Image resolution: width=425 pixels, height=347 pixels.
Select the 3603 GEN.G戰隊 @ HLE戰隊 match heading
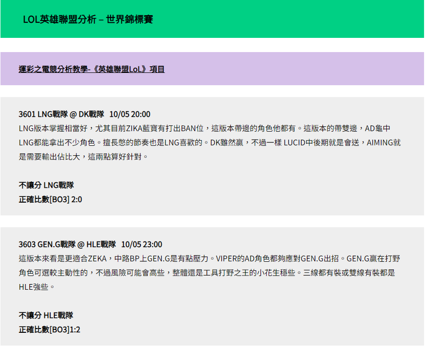click(67, 244)
